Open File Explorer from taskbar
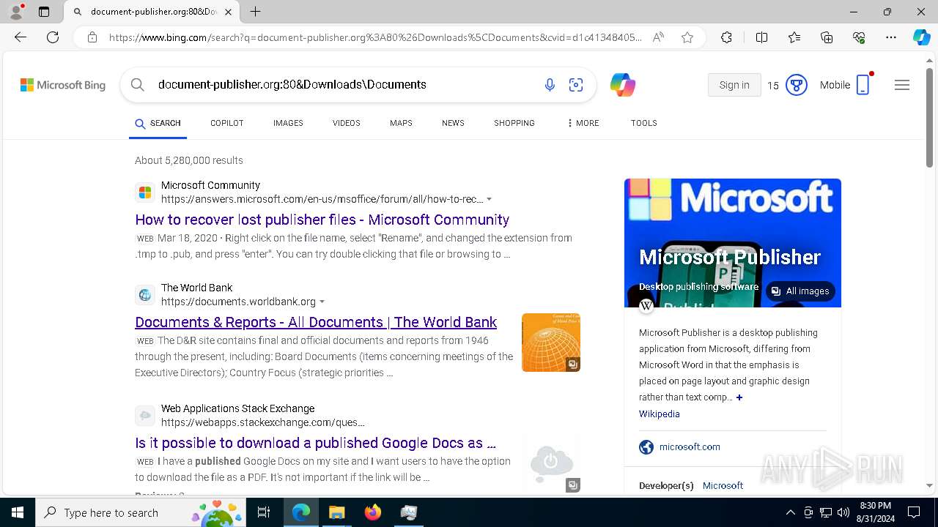The image size is (938, 527). tap(336, 512)
